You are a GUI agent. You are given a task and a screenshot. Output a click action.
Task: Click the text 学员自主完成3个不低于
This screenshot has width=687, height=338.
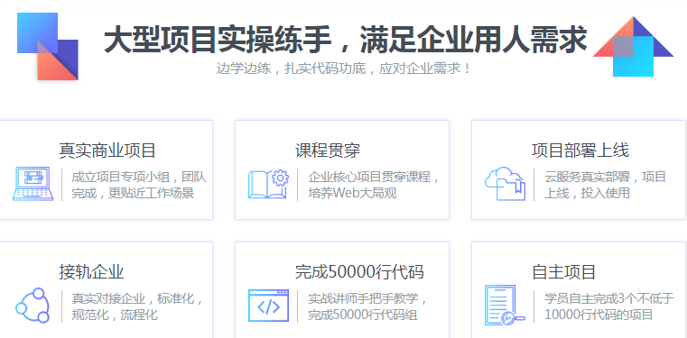tap(609, 299)
